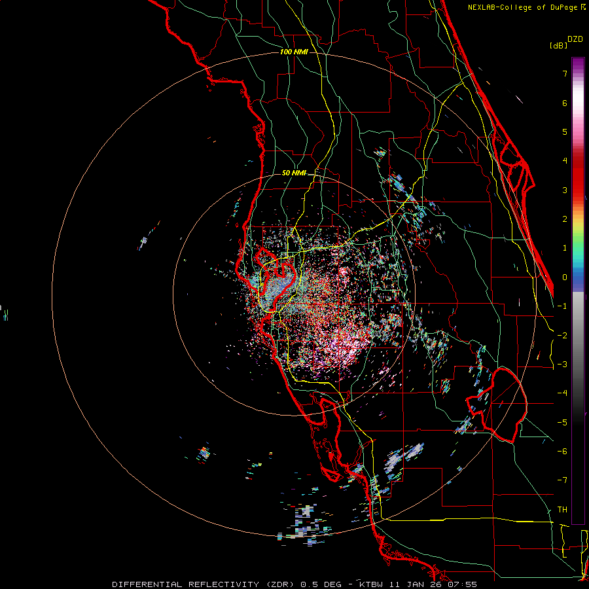
Task: Click the 11 JAN 26 date text
Action: tap(416, 584)
